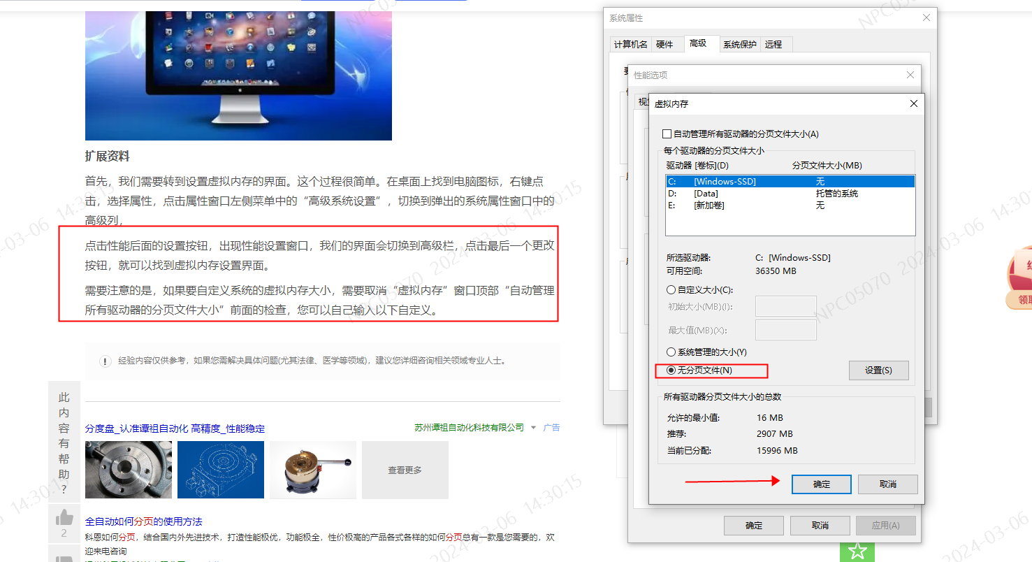Click the exclamation notice icon before 经验内容仅供参考
The height and width of the screenshot is (562, 1032).
[106, 361]
